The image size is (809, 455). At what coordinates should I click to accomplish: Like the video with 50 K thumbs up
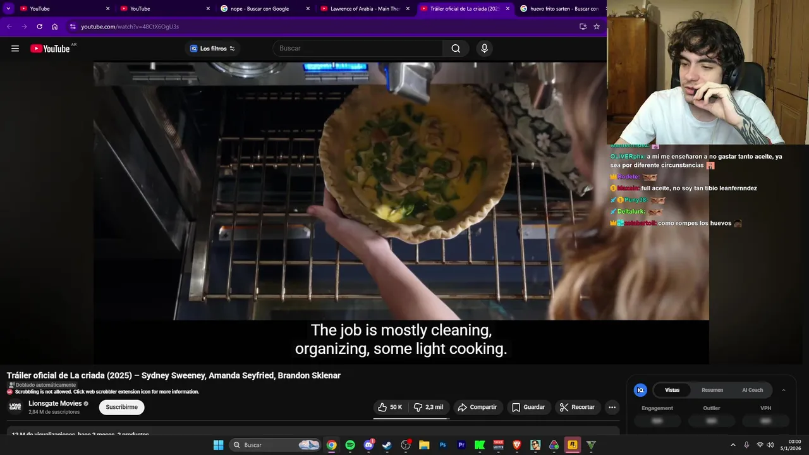390,407
